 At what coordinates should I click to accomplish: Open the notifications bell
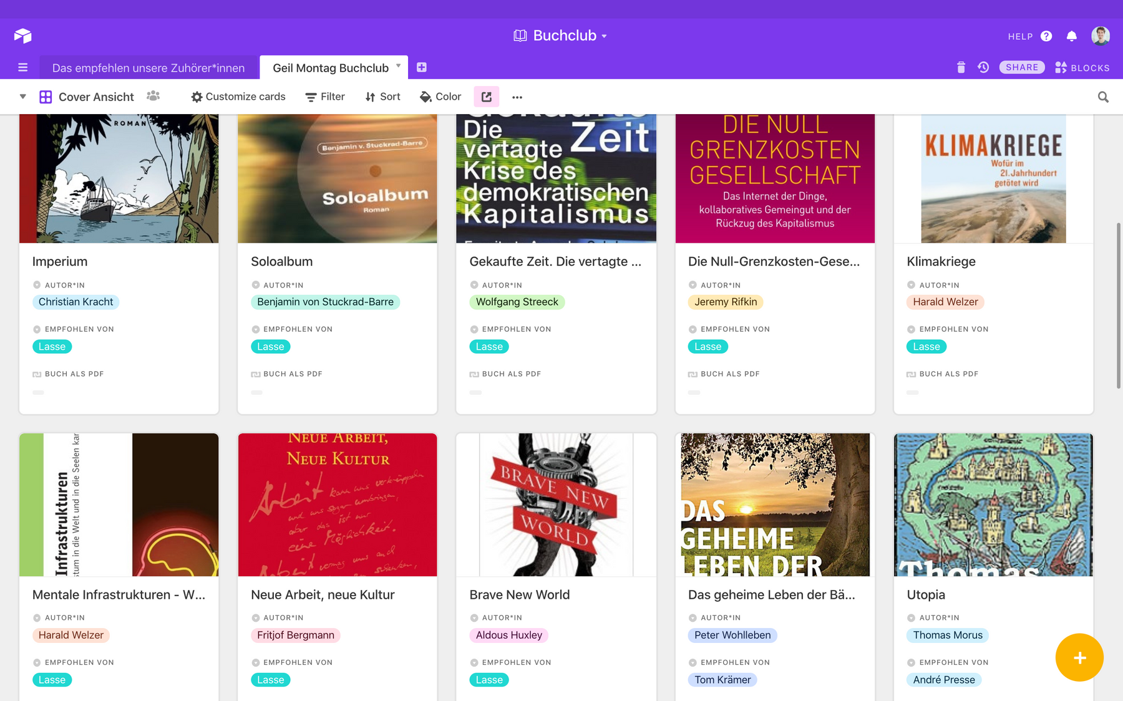tap(1071, 36)
